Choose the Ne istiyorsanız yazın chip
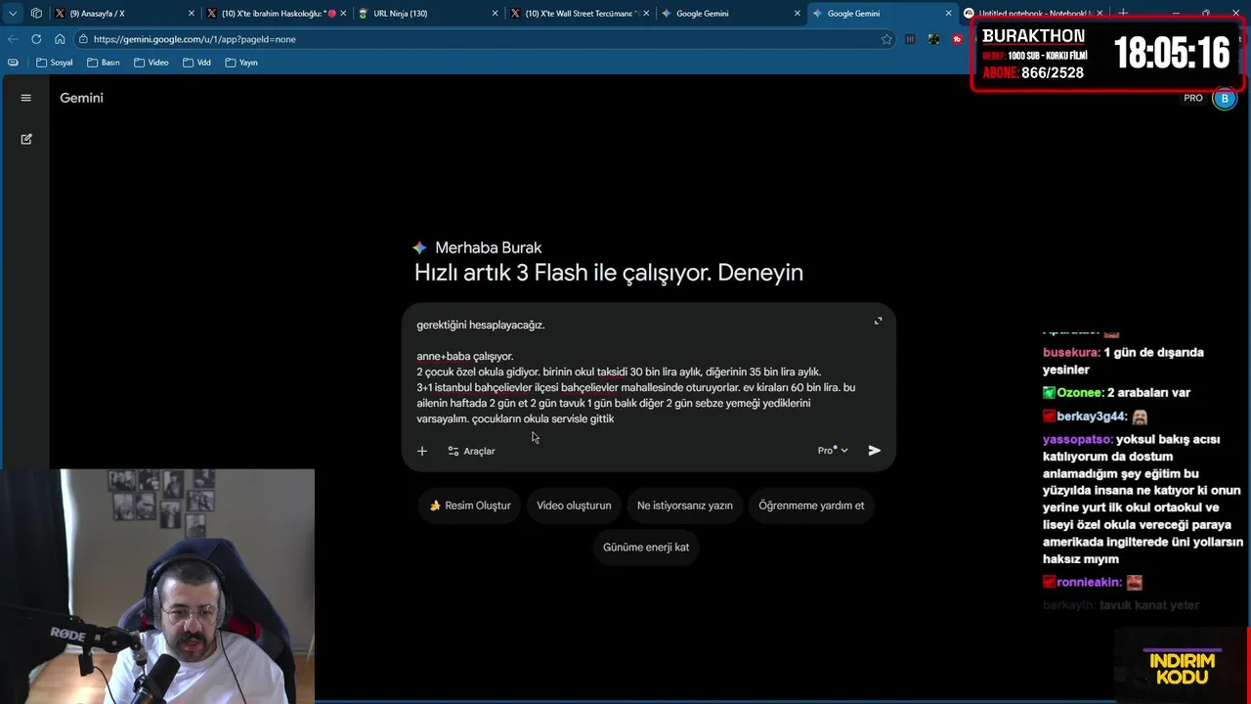 (685, 506)
